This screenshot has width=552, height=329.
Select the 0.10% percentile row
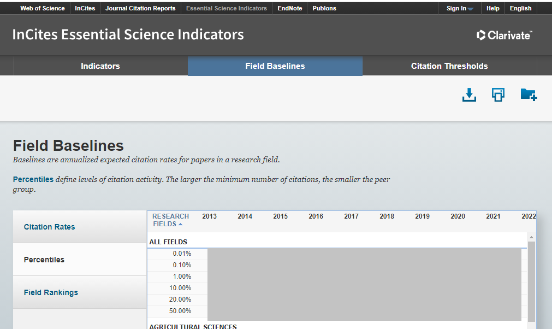[337, 265]
